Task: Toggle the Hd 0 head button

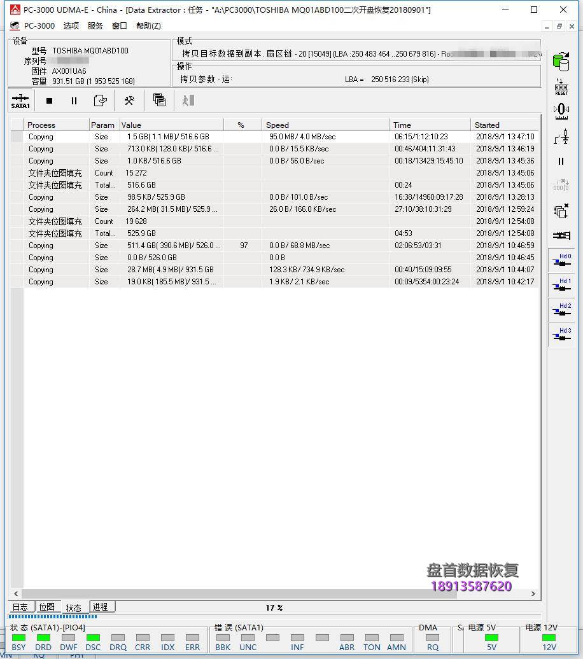Action: tap(561, 261)
